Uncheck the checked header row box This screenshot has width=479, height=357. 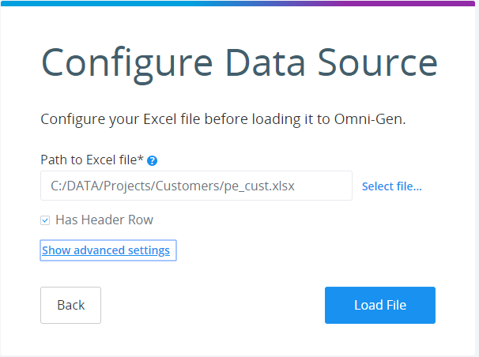coord(45,220)
